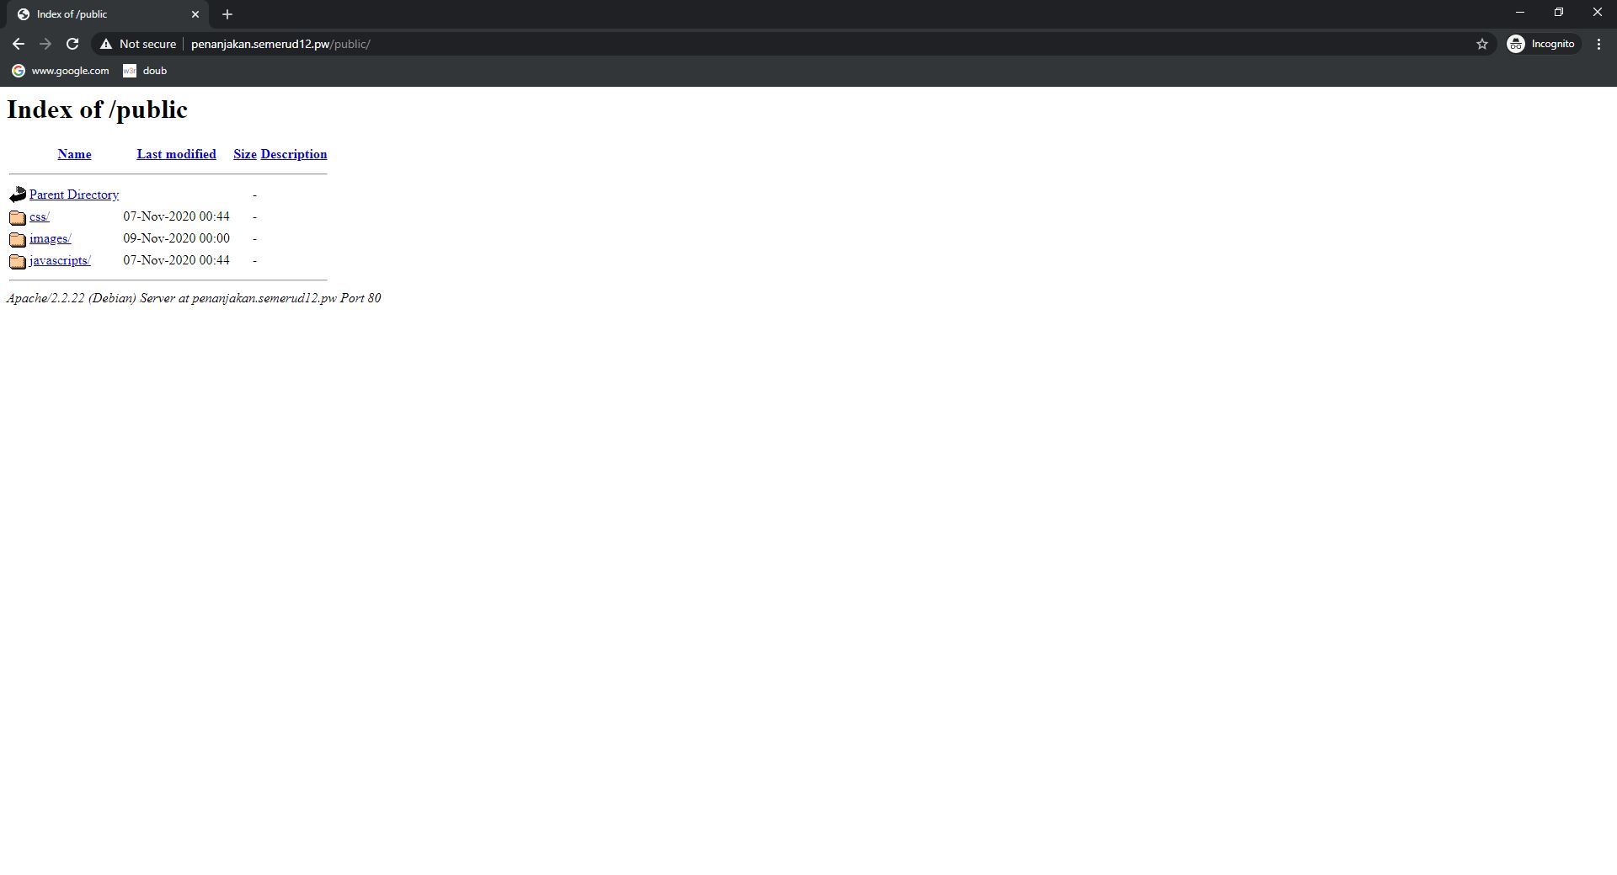Click the Parent Directory back-arrow icon
1617x875 pixels.
[x=18, y=195]
